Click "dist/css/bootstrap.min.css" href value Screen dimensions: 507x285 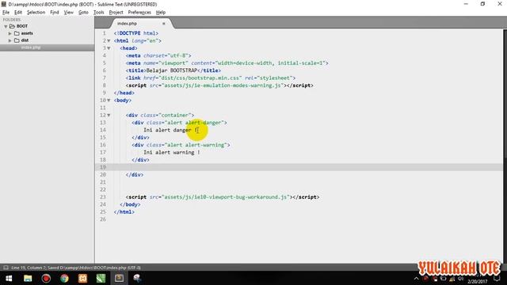coord(200,78)
